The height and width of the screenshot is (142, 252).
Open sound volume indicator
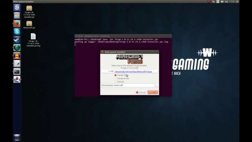point(226,2)
